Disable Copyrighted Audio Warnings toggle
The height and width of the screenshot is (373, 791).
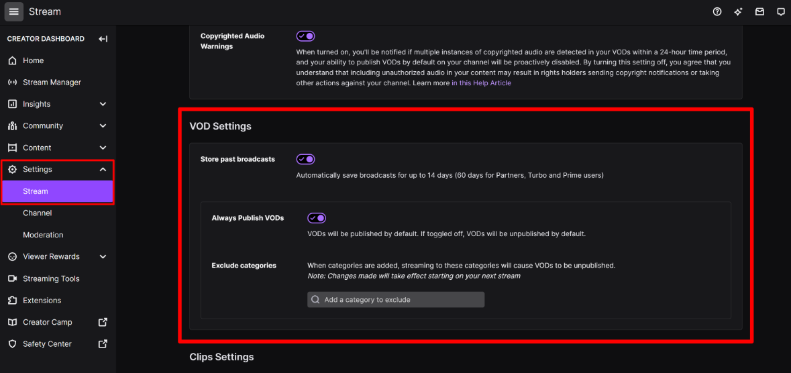(306, 36)
